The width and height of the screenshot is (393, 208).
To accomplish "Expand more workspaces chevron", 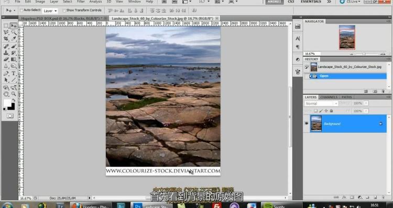I will 329,2.
